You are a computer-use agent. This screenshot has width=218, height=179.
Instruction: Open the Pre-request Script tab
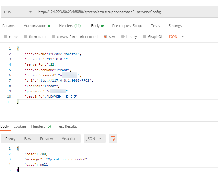coord(127,26)
